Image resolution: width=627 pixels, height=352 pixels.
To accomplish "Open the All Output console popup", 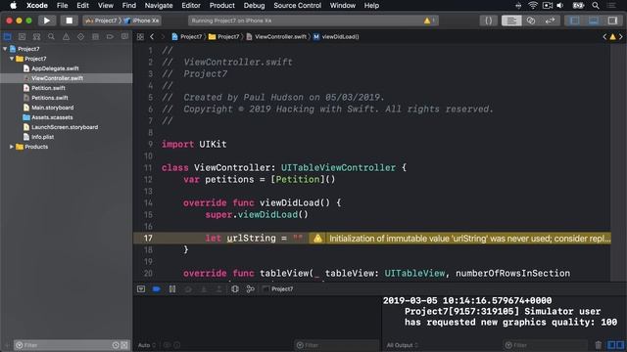I will (x=402, y=345).
